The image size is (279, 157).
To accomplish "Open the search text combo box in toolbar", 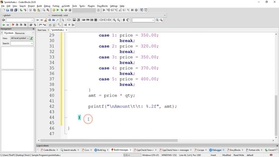I will pyautogui.click(x=20, y=20).
